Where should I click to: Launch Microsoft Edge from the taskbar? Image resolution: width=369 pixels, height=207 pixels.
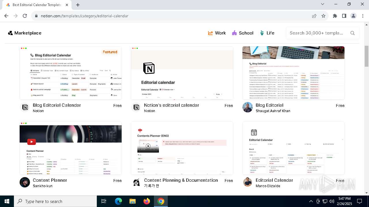point(118,201)
